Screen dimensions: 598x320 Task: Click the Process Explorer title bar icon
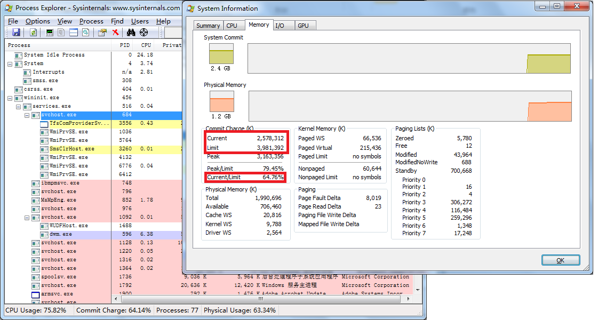point(9,7)
